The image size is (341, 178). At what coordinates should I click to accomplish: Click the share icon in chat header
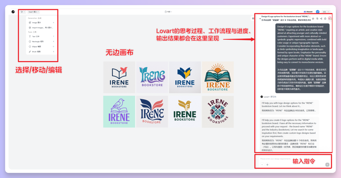(321, 19)
